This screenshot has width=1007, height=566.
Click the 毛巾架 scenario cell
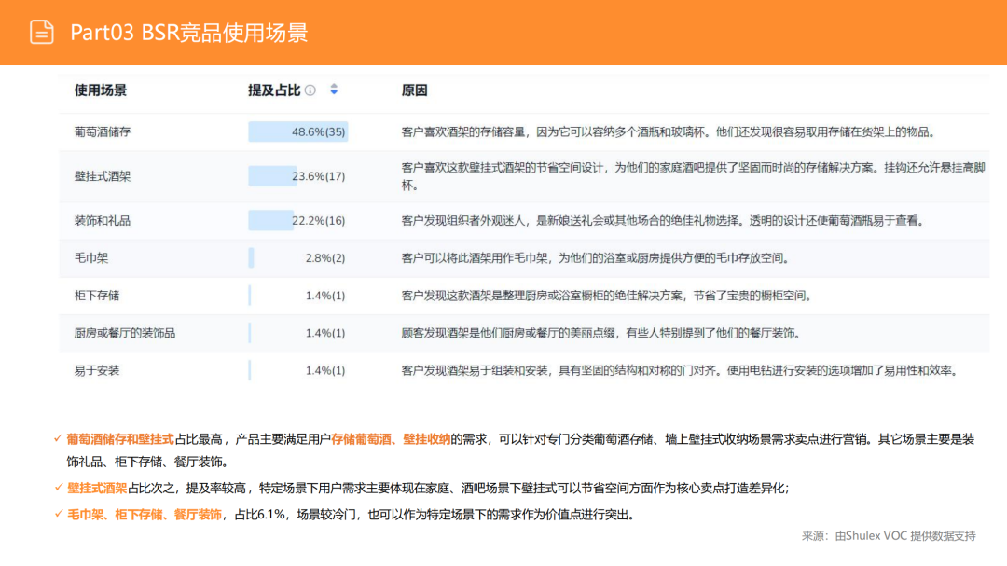tap(91, 257)
